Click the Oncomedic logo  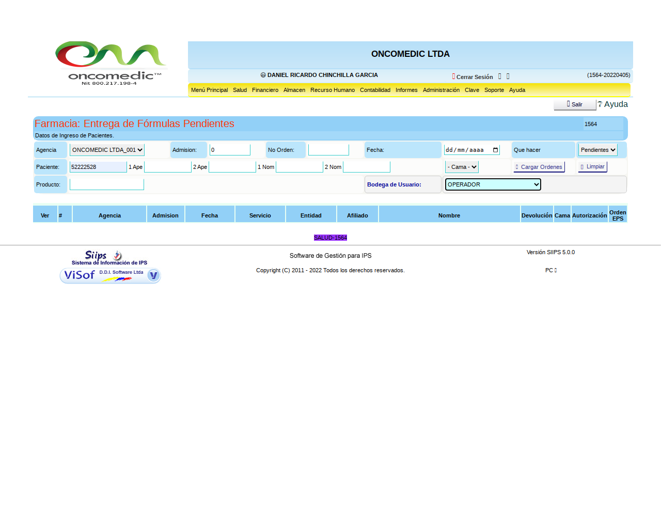pos(111,63)
